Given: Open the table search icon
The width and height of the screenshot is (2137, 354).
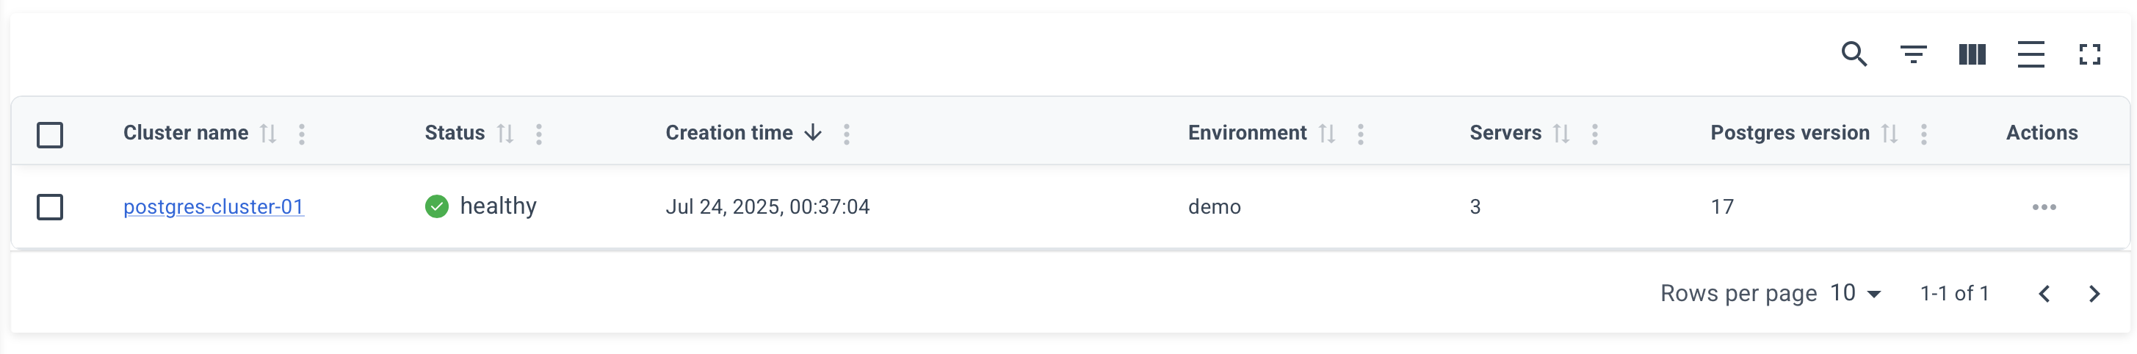Looking at the screenshot, I should pos(1854,55).
